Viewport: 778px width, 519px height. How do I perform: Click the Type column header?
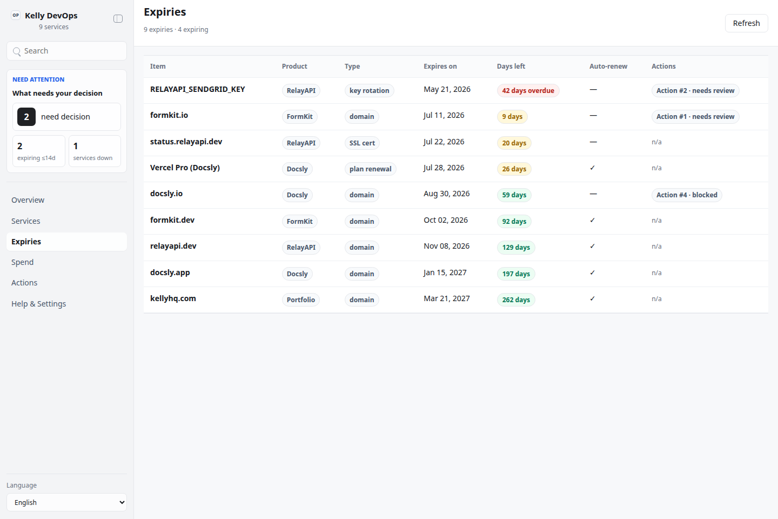352,66
